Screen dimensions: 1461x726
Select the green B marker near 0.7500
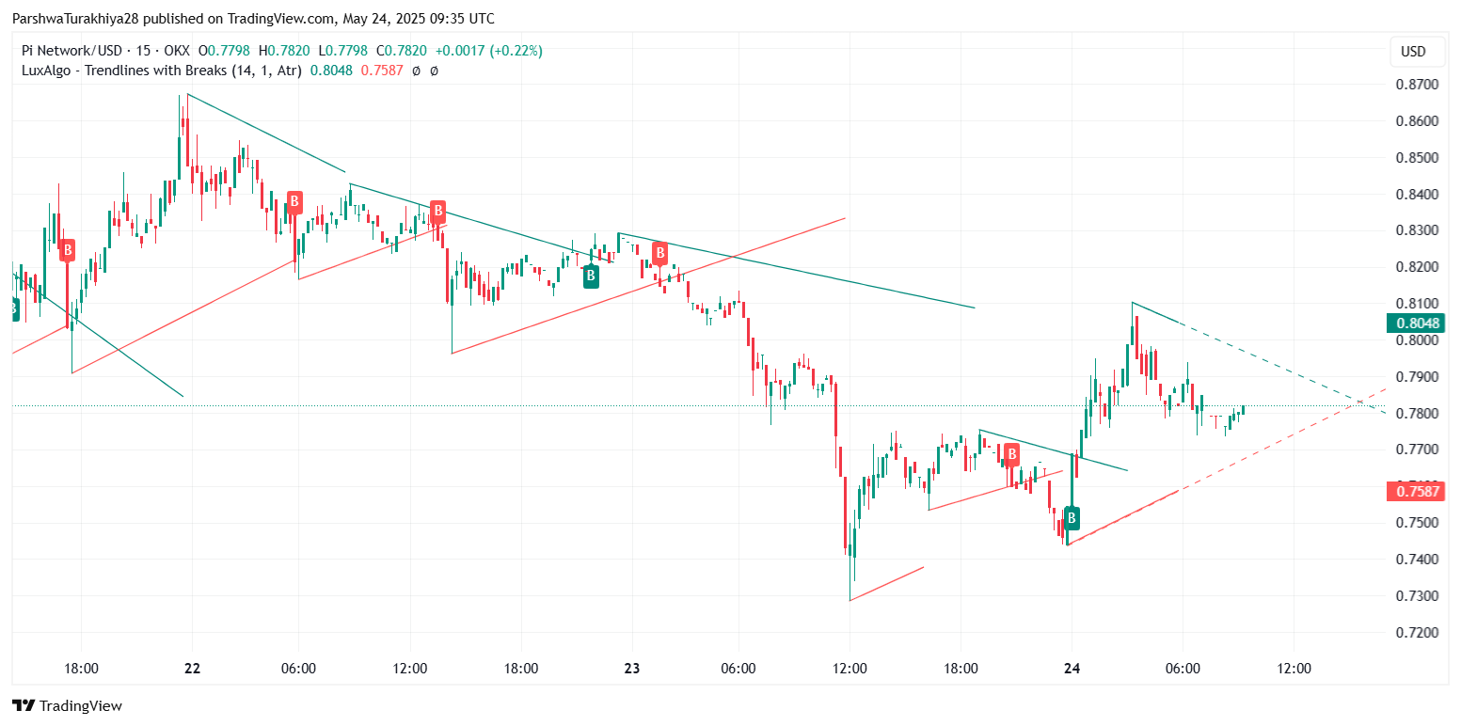tap(1071, 517)
